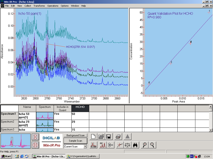Screen dimensions: 213x159
Task: Open the Transforms menu
Action: 39,6
